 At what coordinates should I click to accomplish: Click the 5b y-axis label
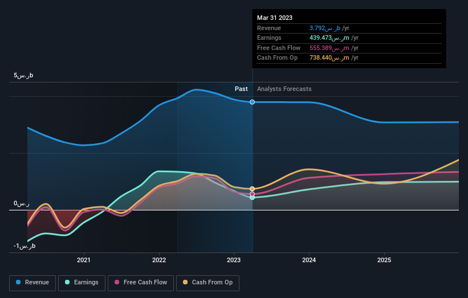[23, 75]
